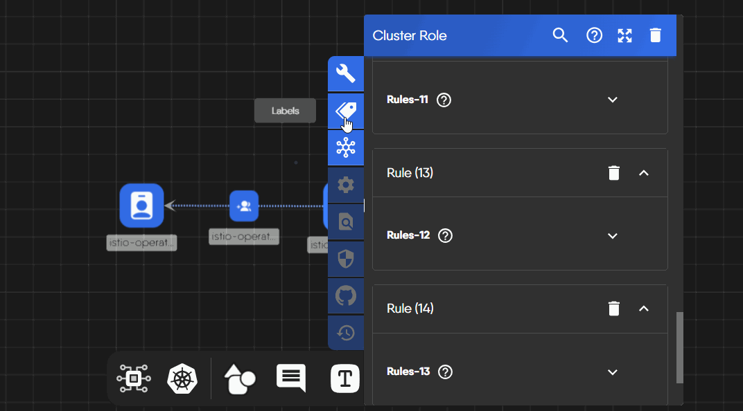
Task: Open the network relationships sidebar tab
Action: tap(345, 147)
